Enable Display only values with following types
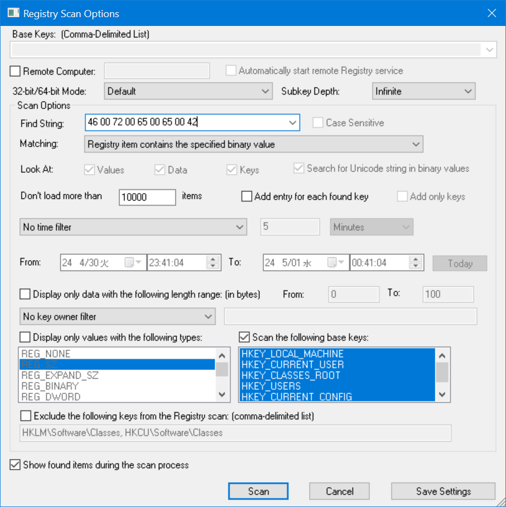The width and height of the screenshot is (506, 507). (25, 337)
